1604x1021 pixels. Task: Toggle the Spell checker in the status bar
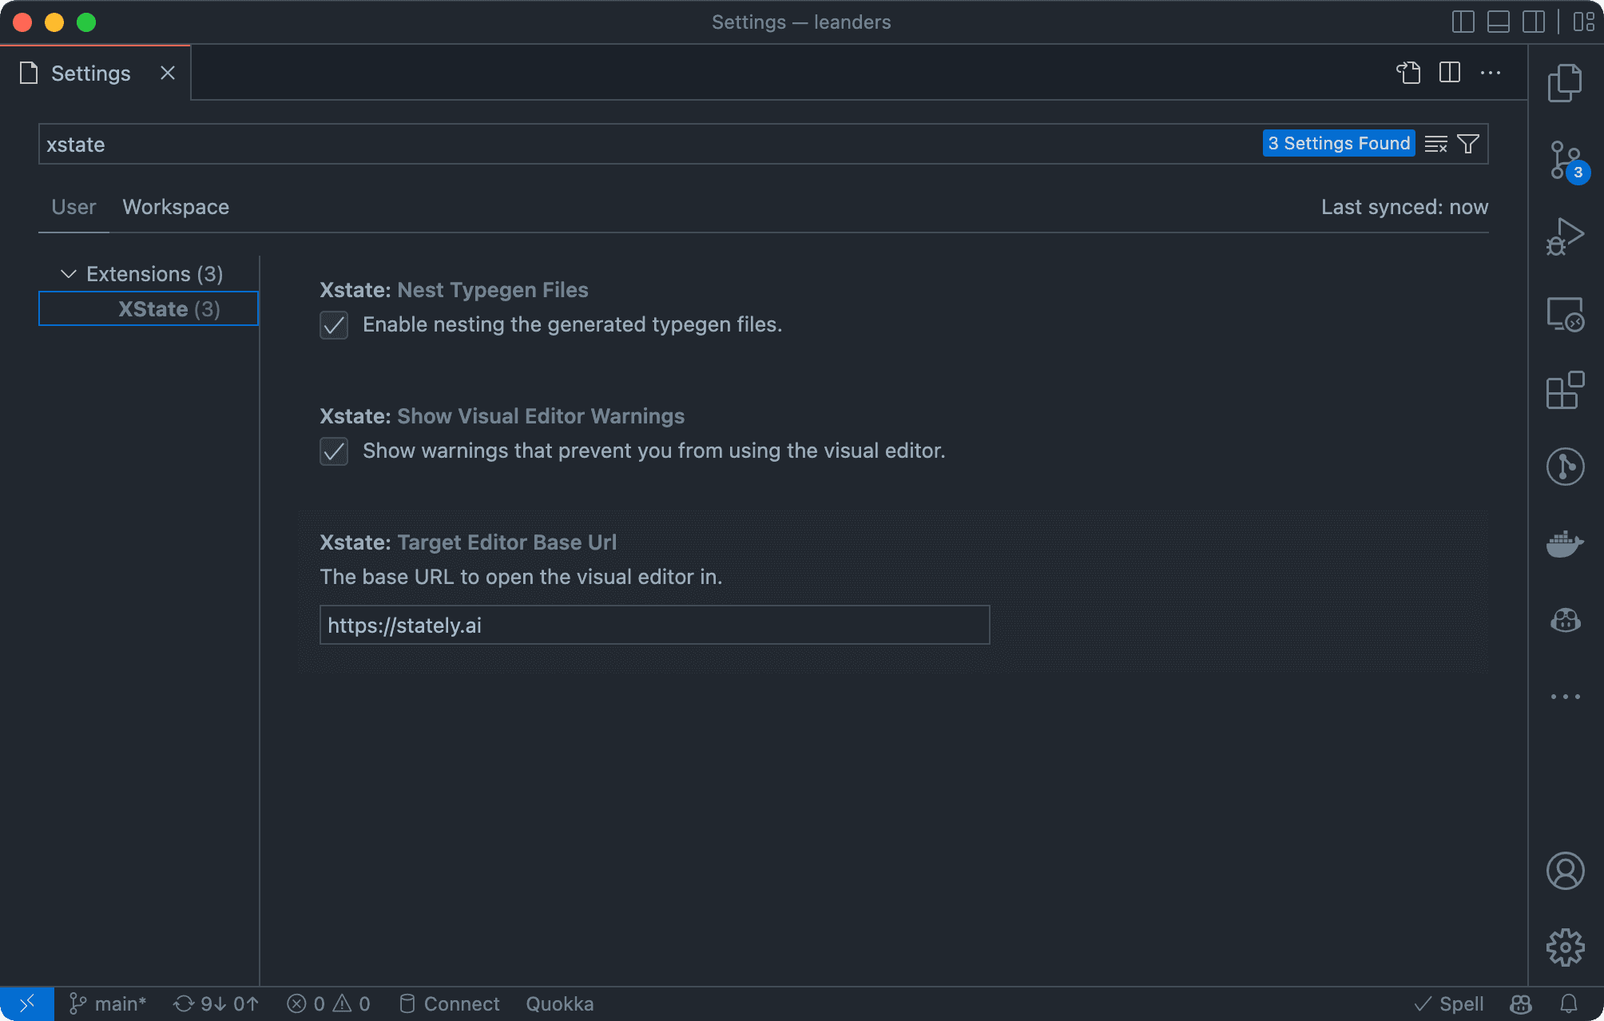coord(1449,1003)
